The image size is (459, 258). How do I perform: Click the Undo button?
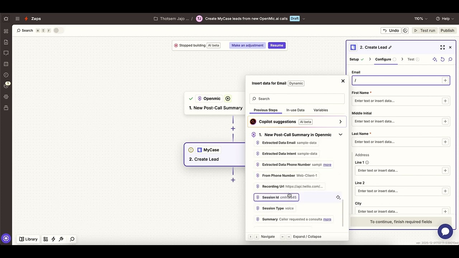[391, 30]
